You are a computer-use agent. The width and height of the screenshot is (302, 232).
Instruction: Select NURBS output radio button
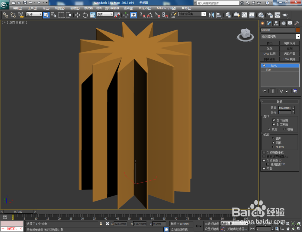(273, 147)
